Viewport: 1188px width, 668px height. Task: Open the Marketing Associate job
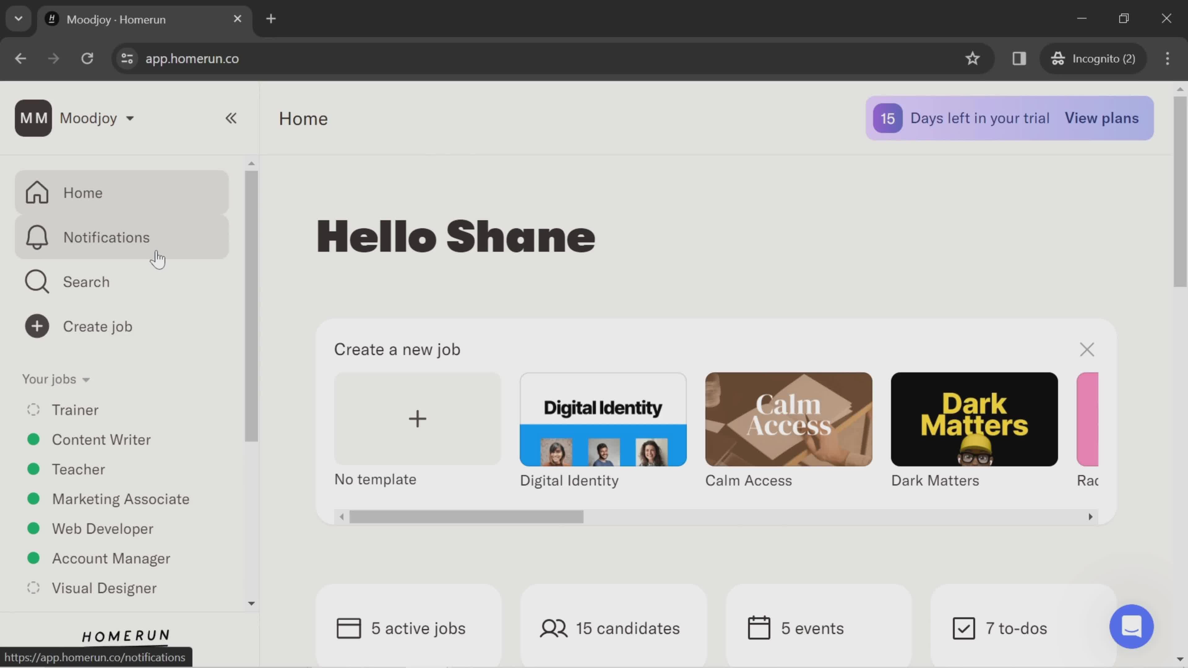point(120,499)
